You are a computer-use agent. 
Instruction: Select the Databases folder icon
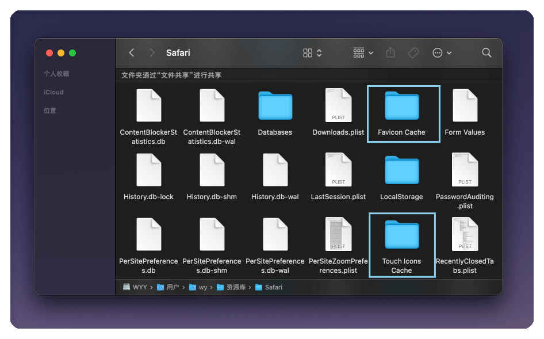[x=275, y=105]
